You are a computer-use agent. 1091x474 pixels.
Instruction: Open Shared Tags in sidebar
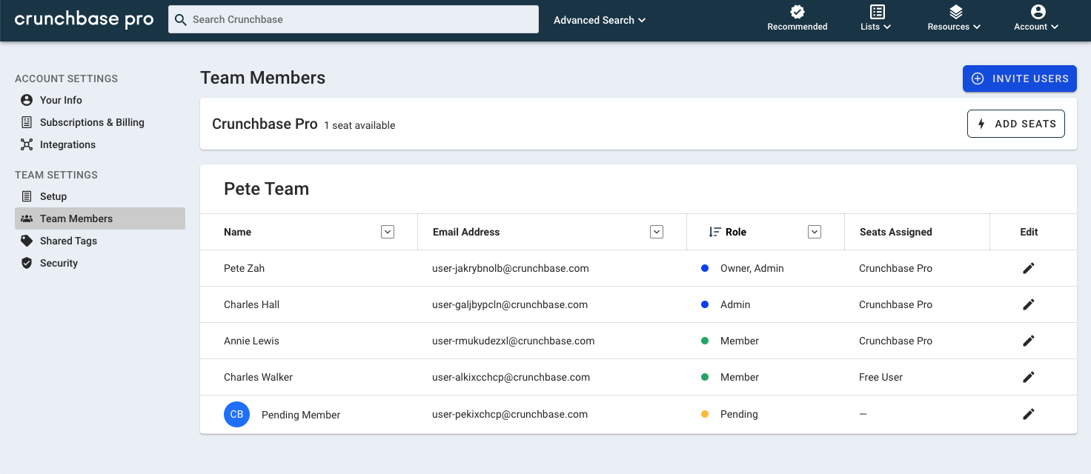(x=68, y=241)
